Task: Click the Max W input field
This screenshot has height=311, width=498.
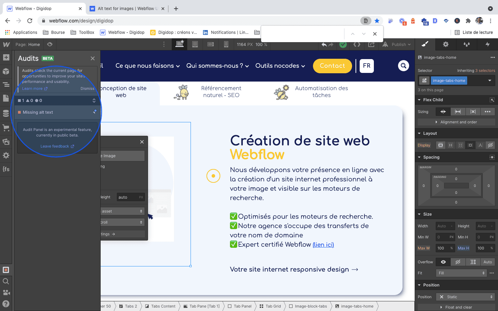Action: 445,248
